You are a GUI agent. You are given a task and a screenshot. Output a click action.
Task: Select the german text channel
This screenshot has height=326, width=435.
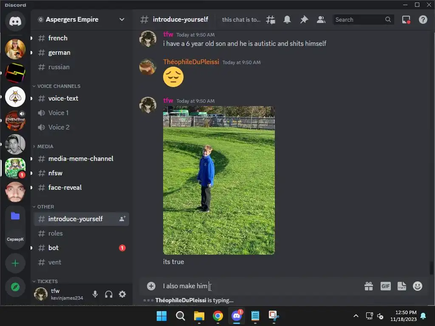coord(81,52)
